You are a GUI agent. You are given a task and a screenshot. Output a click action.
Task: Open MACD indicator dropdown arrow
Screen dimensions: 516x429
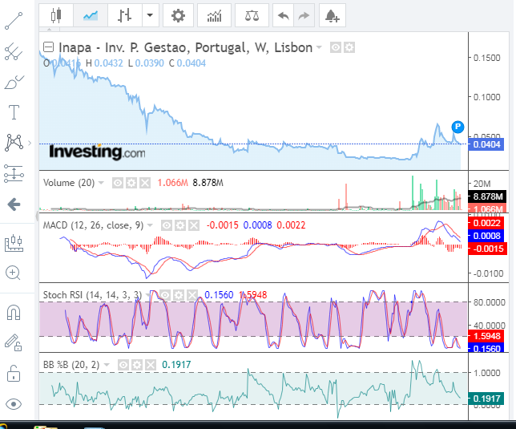pos(150,225)
